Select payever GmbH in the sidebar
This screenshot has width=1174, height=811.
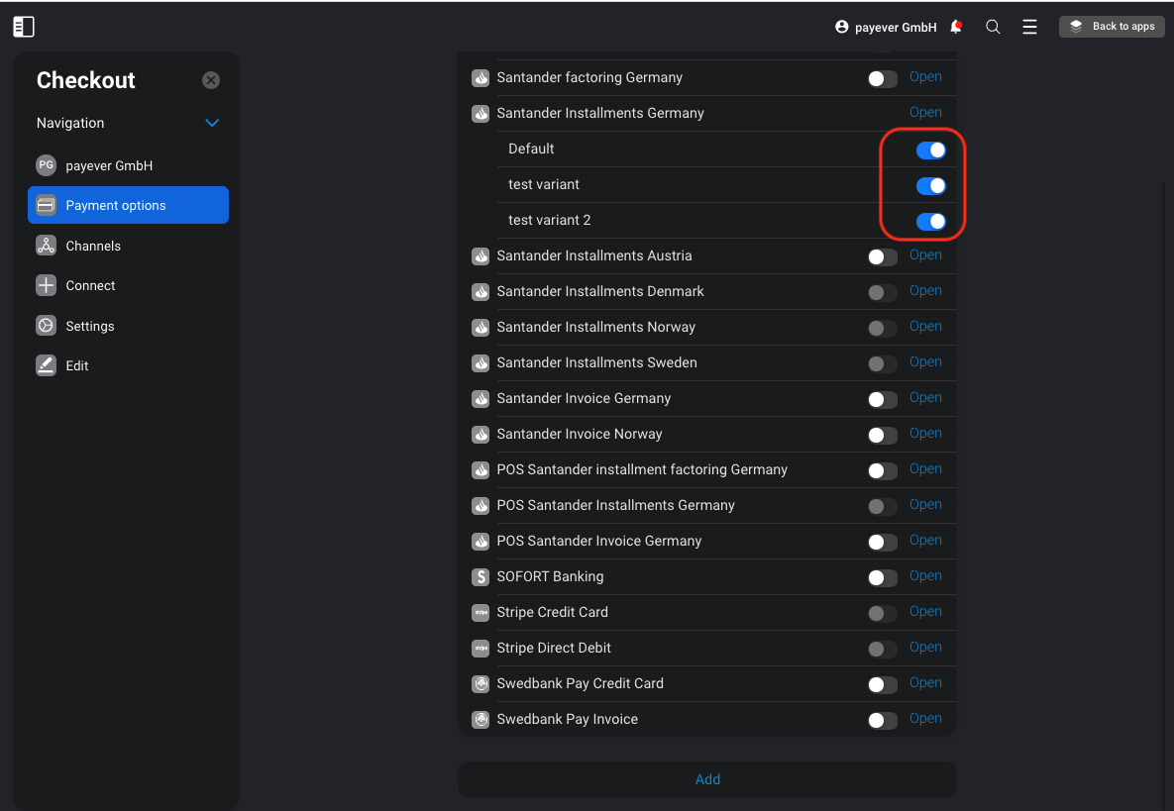click(x=128, y=165)
